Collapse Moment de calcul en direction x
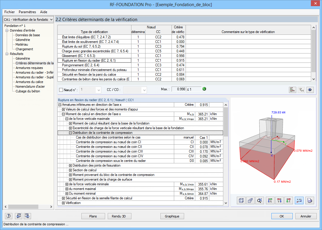The width and height of the screenshot is (322, 230). pyautogui.click(x=64, y=114)
